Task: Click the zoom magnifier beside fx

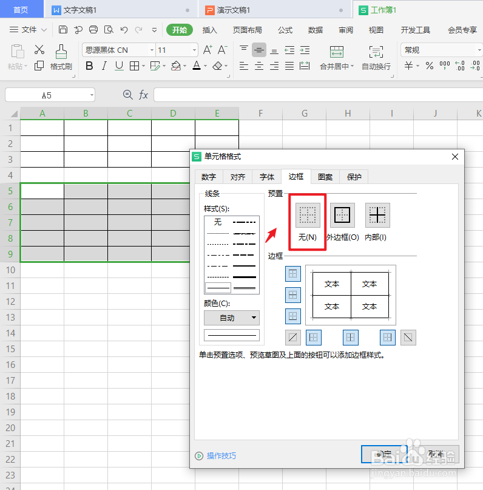Action: click(127, 95)
